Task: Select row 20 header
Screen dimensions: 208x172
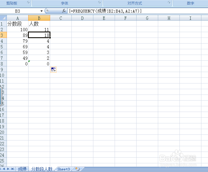Action: click(x=3, y=132)
